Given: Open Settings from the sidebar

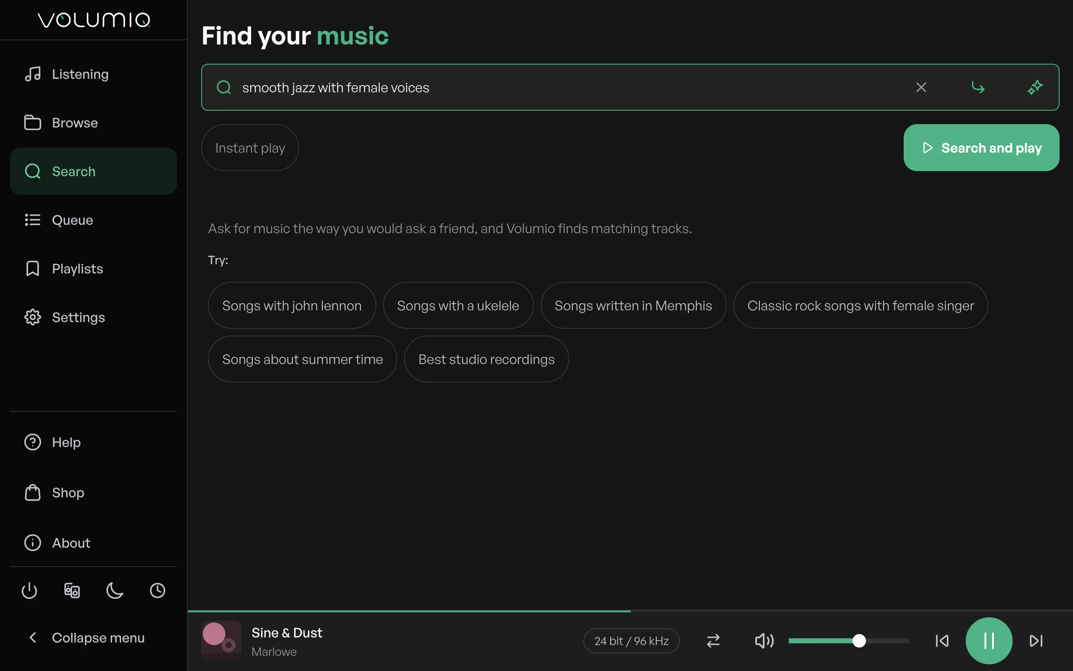Looking at the screenshot, I should pos(93,317).
